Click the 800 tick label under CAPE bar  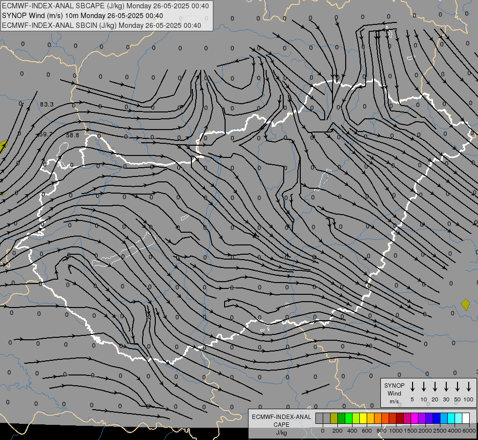[381, 431]
